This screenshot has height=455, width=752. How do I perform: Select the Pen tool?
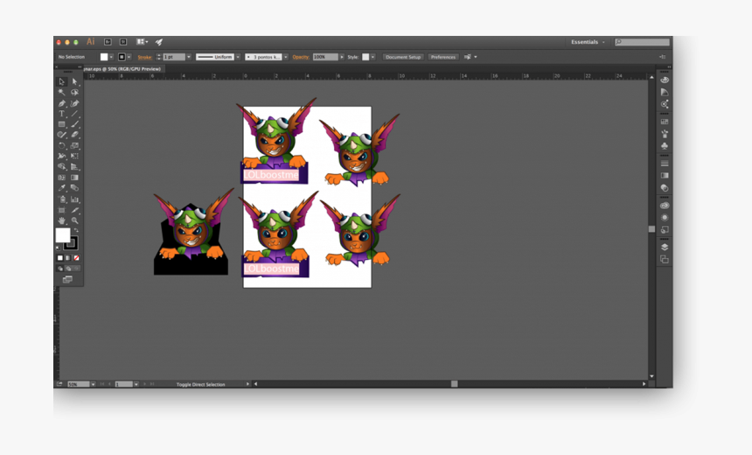61,103
